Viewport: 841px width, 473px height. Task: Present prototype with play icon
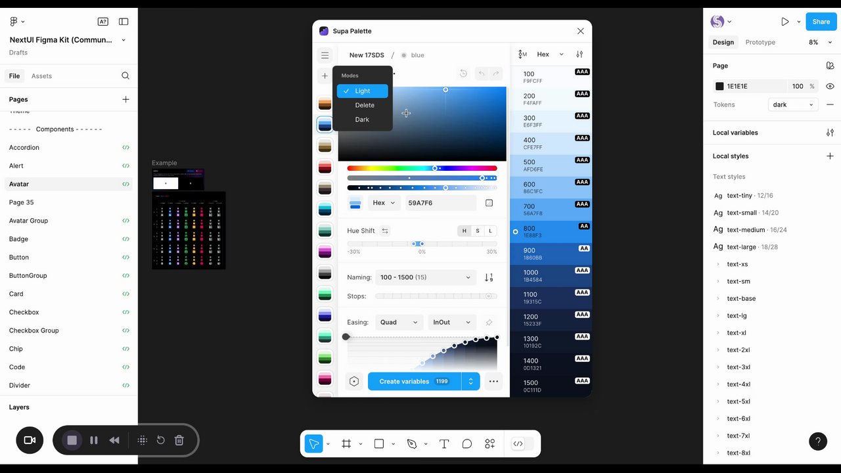(785, 22)
